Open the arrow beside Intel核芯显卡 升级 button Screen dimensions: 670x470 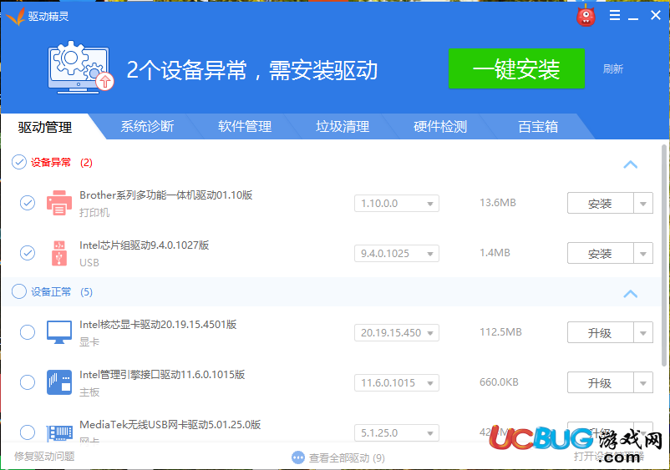click(x=643, y=332)
